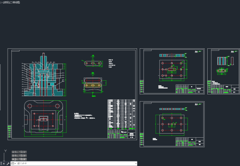Open recent commands dropdown in command line
Viewport: 240px width, 166px height.
[14, 164]
